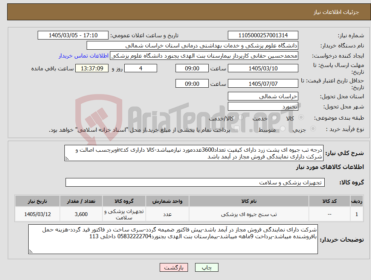Viewport: 371px width, 280px height.
Task: Click the page title جزئیات اطلاعات نیاز
Action: pos(336,12)
